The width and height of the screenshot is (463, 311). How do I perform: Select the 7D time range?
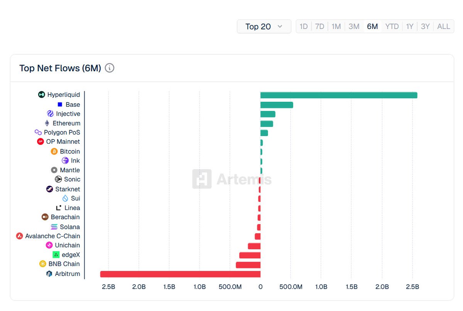pos(319,27)
